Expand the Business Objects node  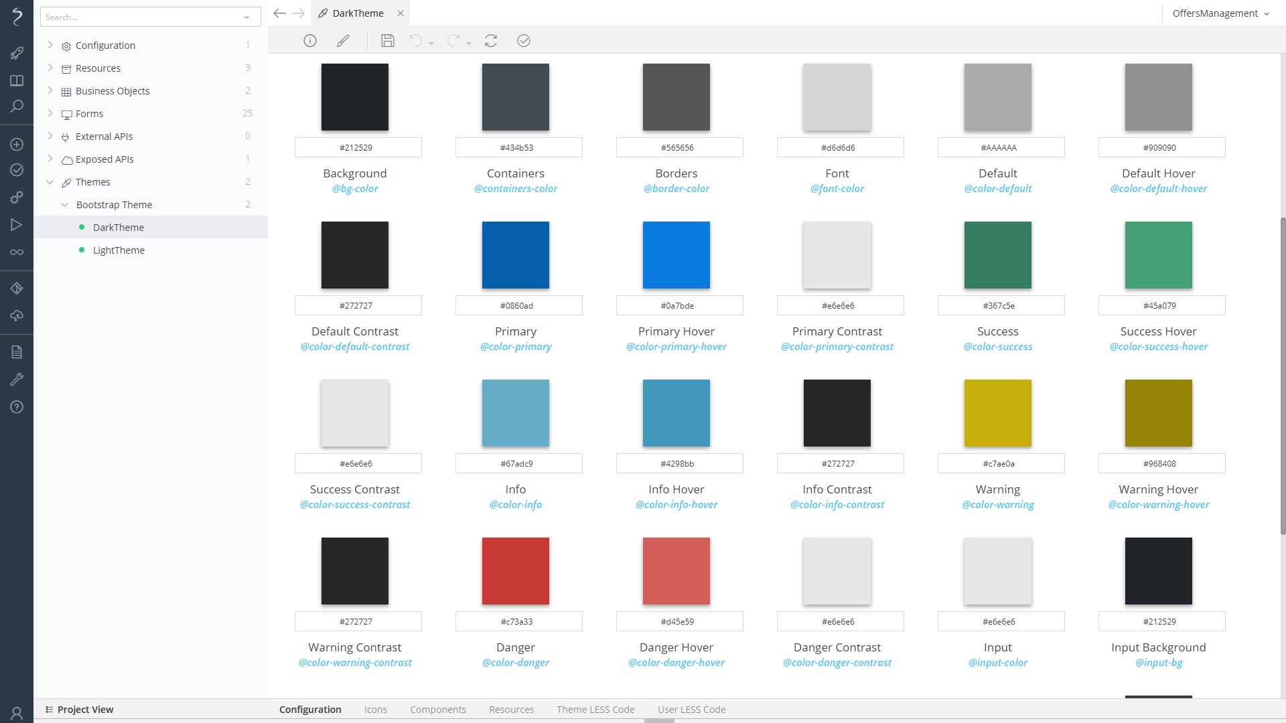pyautogui.click(x=50, y=90)
